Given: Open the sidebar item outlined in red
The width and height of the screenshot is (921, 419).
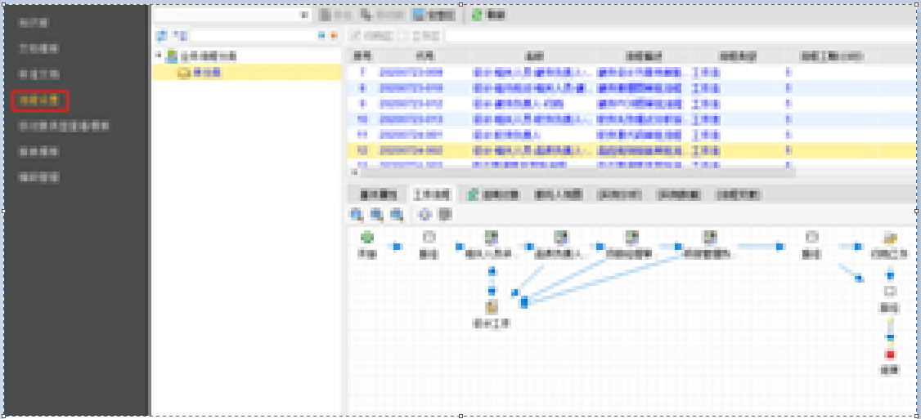Looking at the screenshot, I should tap(41, 100).
